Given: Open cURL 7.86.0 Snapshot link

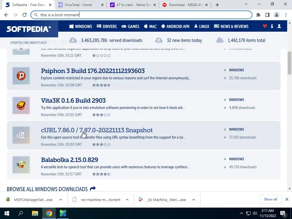Looking at the screenshot, I should (97, 130).
